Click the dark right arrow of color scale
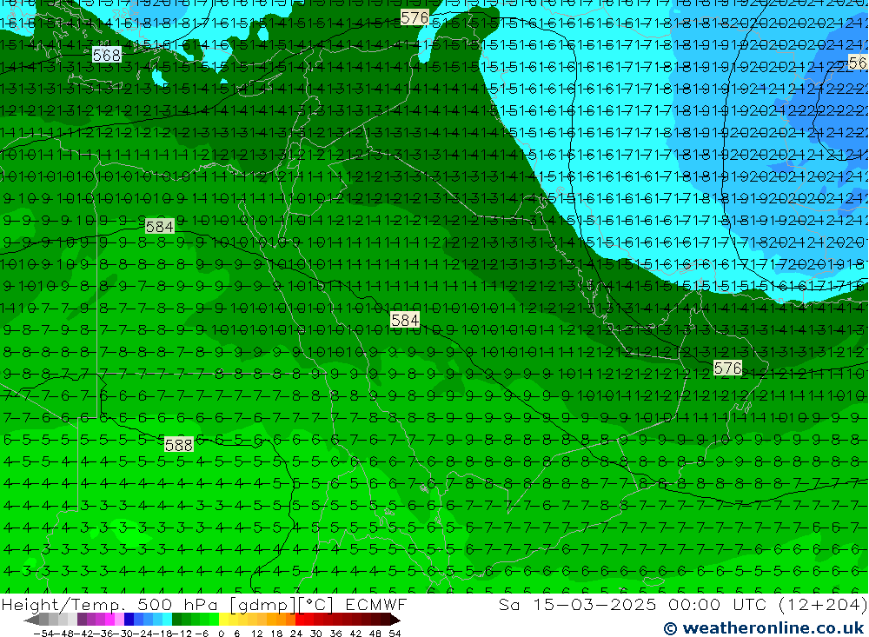Viewport: 869px width, 637px height. coord(395,620)
